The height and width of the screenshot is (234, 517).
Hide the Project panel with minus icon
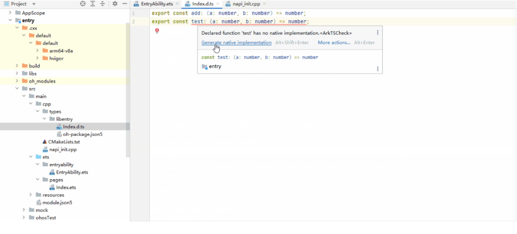pyautogui.click(x=125, y=4)
